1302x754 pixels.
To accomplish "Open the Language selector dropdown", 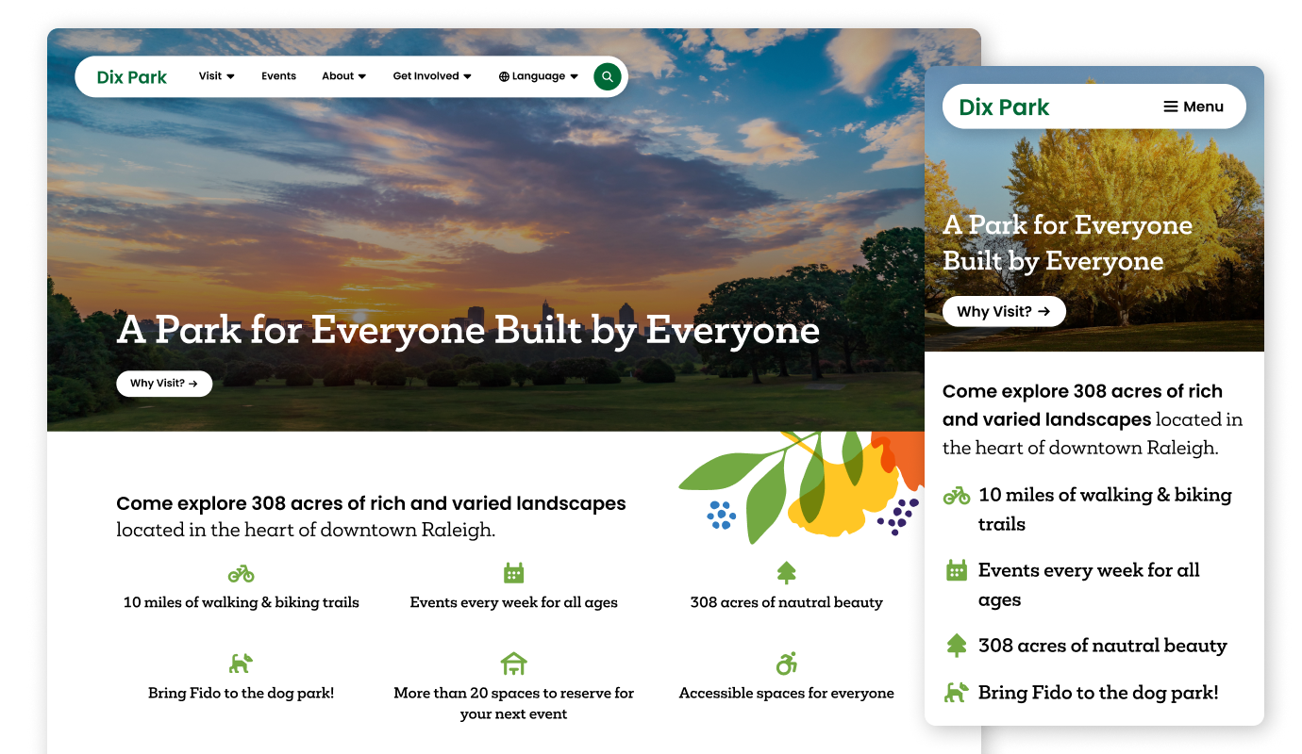I will pyautogui.click(x=538, y=76).
